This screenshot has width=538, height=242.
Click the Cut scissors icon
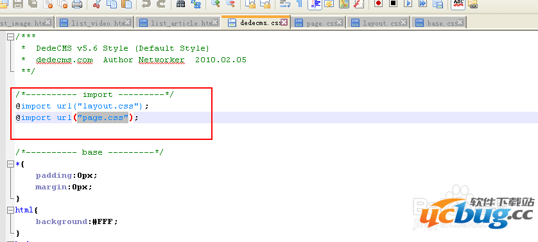96,4
